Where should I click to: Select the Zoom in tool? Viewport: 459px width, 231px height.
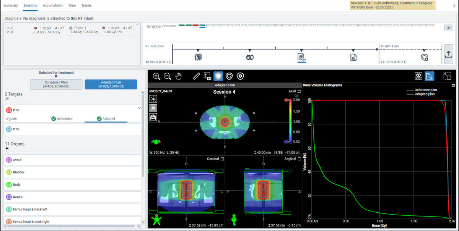[156, 76]
